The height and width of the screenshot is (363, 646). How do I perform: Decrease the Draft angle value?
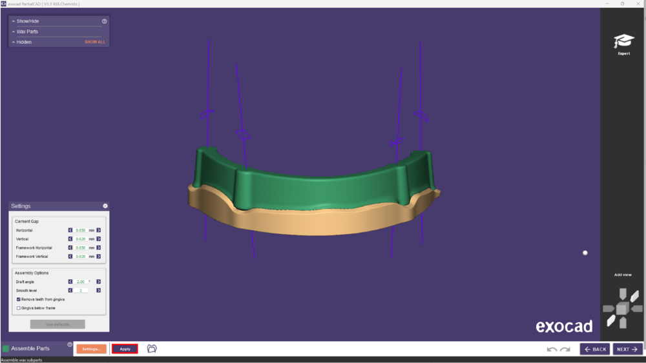tap(70, 282)
